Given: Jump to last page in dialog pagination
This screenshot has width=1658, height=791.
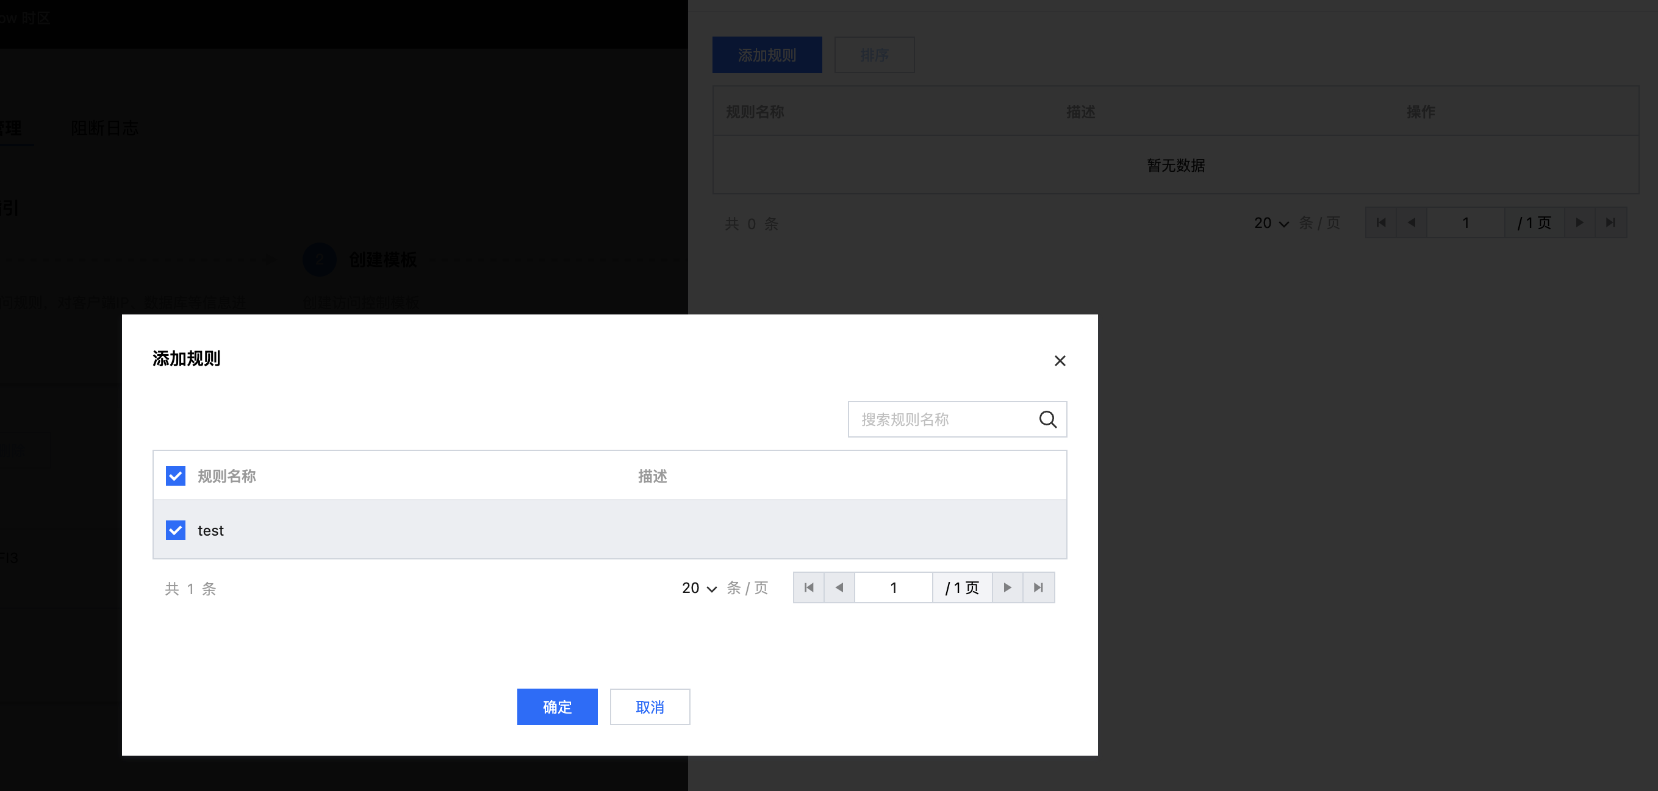Looking at the screenshot, I should [x=1038, y=588].
